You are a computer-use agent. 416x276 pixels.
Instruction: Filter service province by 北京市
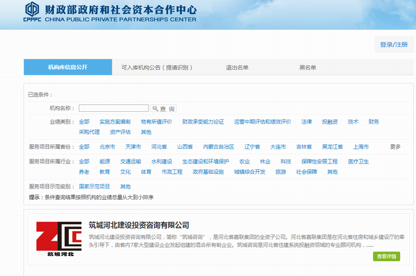(107, 147)
